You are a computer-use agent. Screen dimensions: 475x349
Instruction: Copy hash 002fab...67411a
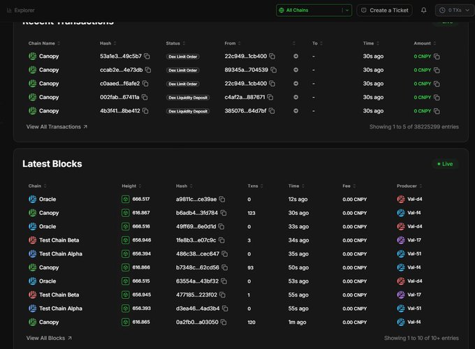(x=145, y=97)
